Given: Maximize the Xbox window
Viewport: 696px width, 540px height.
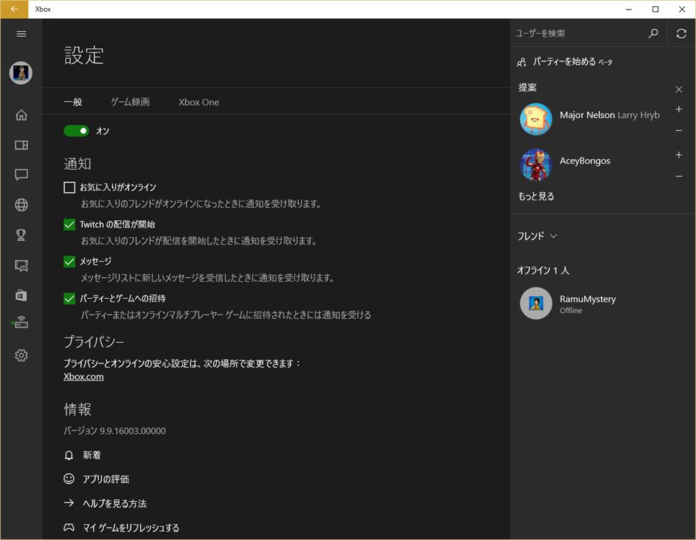Looking at the screenshot, I should tap(655, 9).
